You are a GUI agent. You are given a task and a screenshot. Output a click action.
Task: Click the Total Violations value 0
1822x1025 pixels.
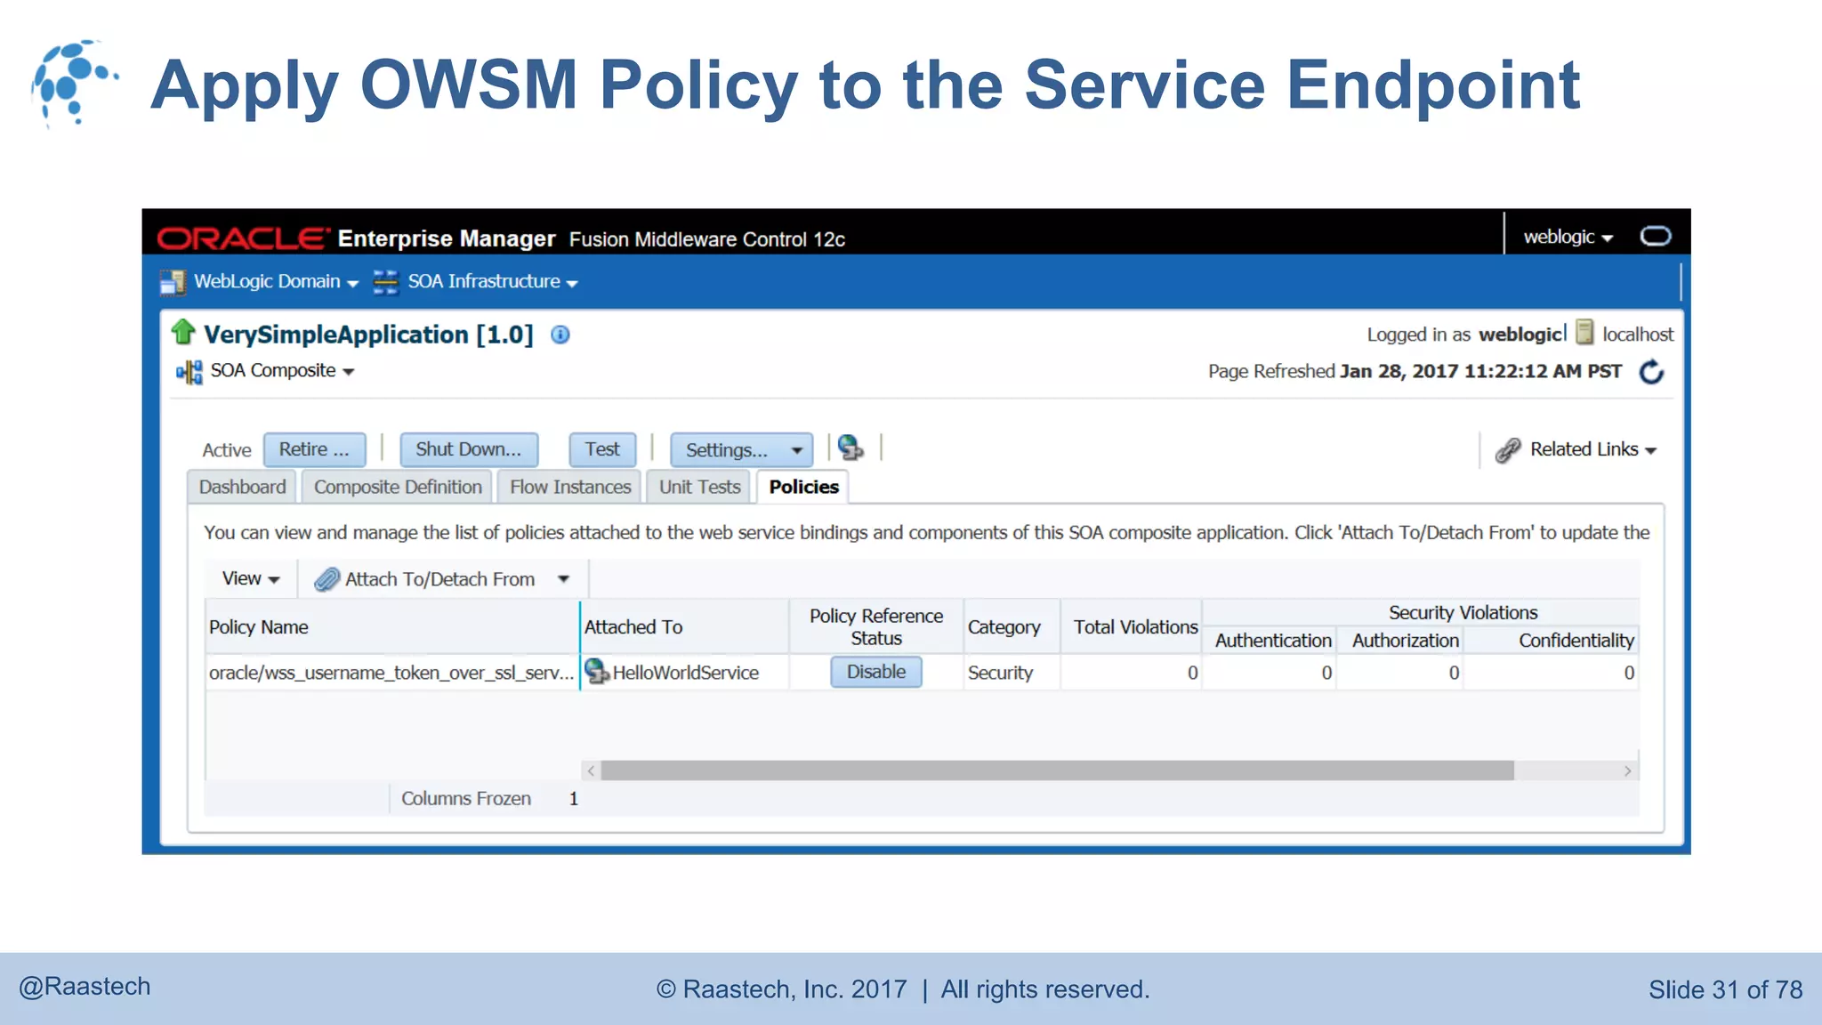tap(1192, 673)
